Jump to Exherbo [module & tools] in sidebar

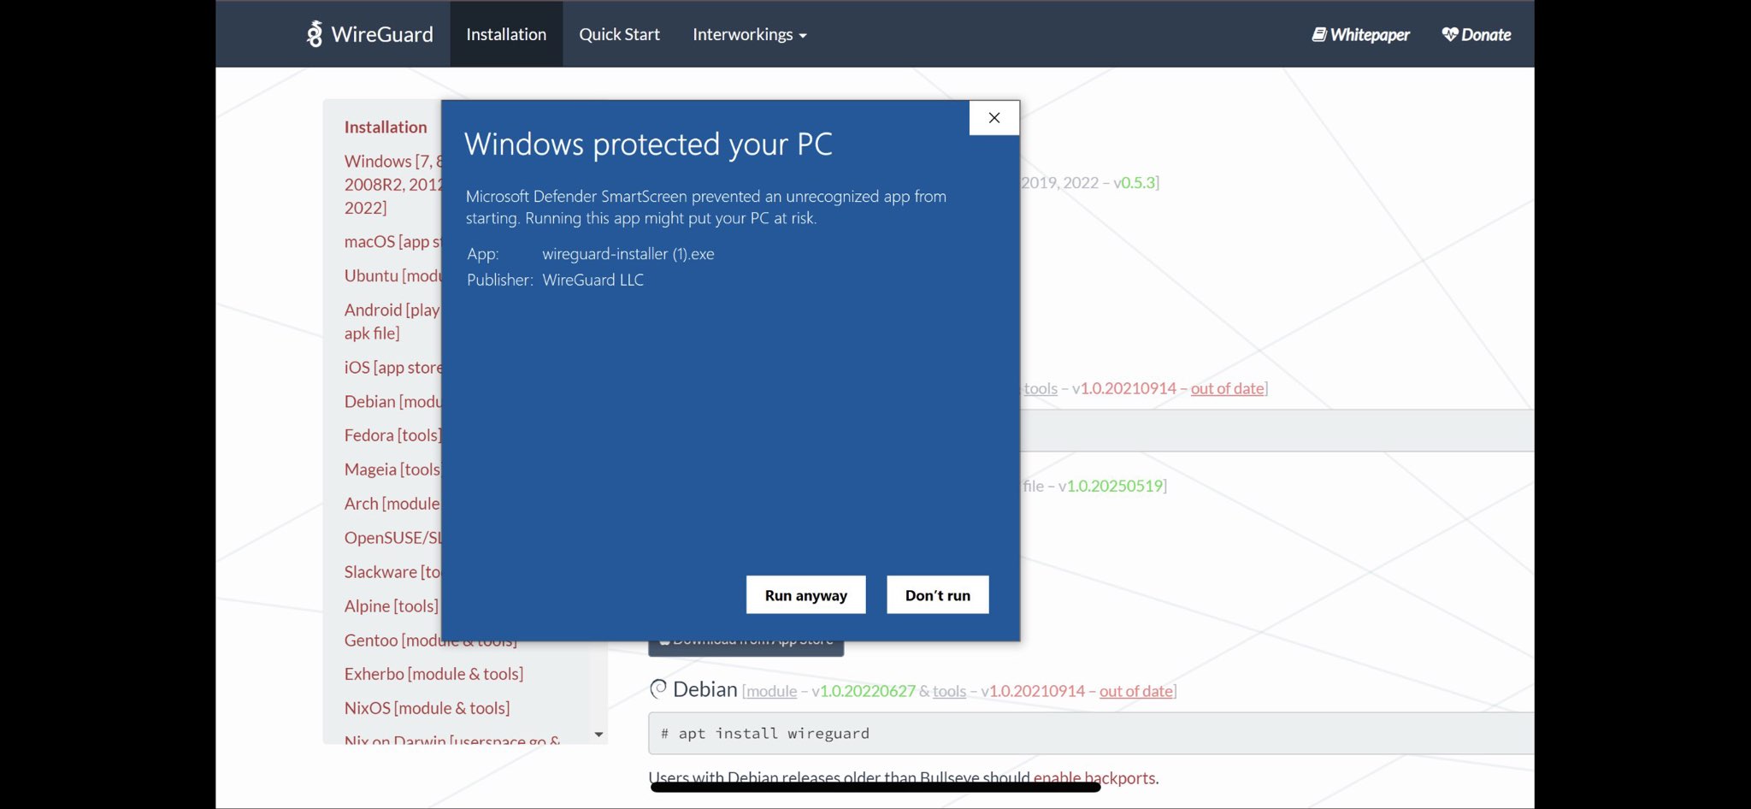pos(433,674)
